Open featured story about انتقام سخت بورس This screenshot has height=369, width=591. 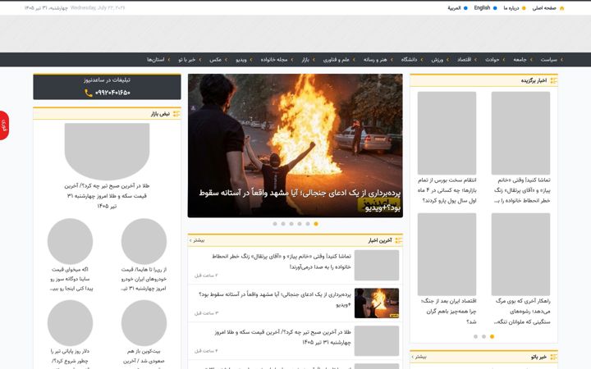[x=447, y=190]
